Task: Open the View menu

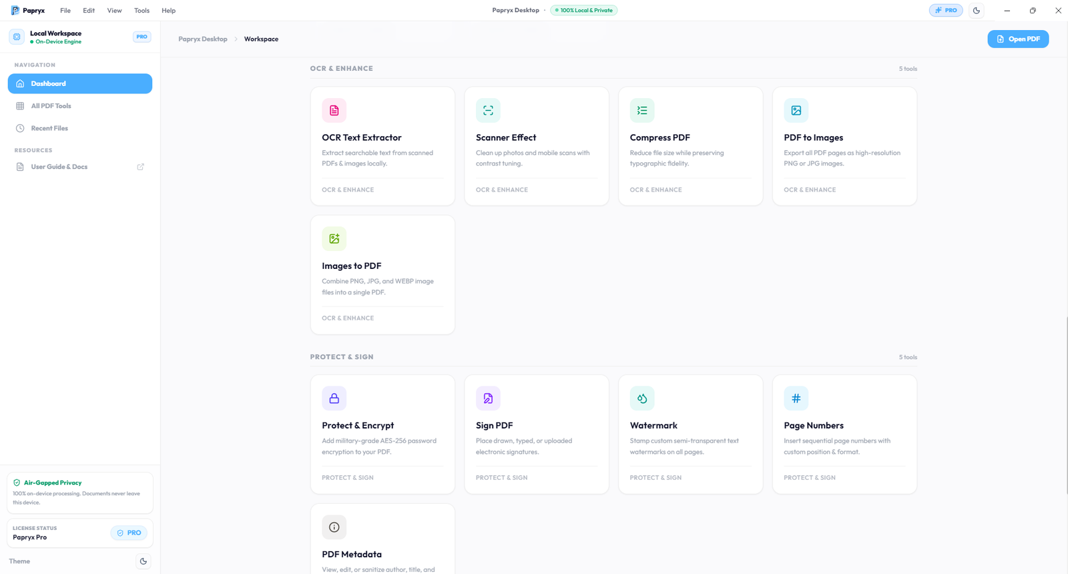Action: point(115,11)
